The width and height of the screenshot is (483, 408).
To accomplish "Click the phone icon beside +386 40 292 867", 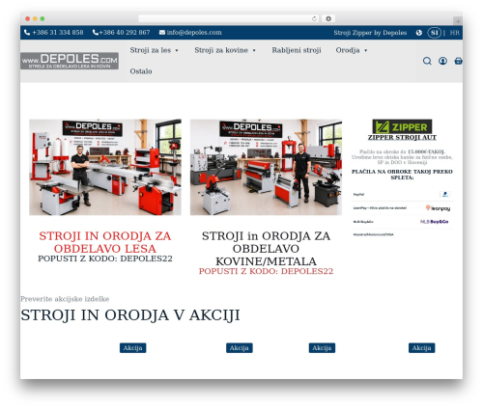I will [96, 33].
